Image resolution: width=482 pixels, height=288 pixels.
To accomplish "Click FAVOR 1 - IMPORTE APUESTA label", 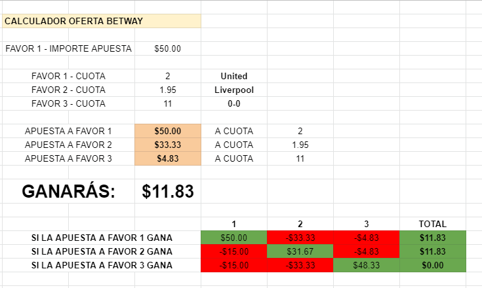I will tap(69, 48).
